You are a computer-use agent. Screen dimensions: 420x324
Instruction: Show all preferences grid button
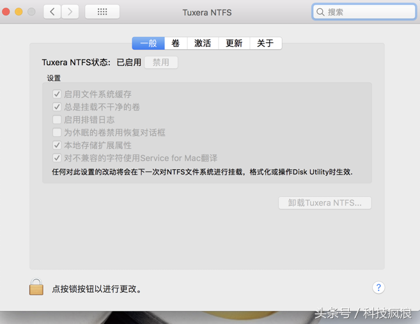[x=102, y=12]
